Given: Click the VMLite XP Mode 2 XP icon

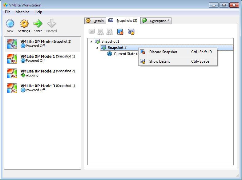Looking at the screenshot, I should pyautogui.click(x=12, y=73).
